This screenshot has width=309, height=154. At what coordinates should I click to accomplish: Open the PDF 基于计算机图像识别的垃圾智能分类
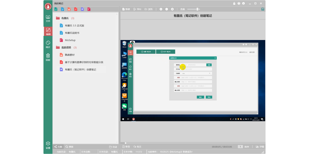[x=84, y=62]
